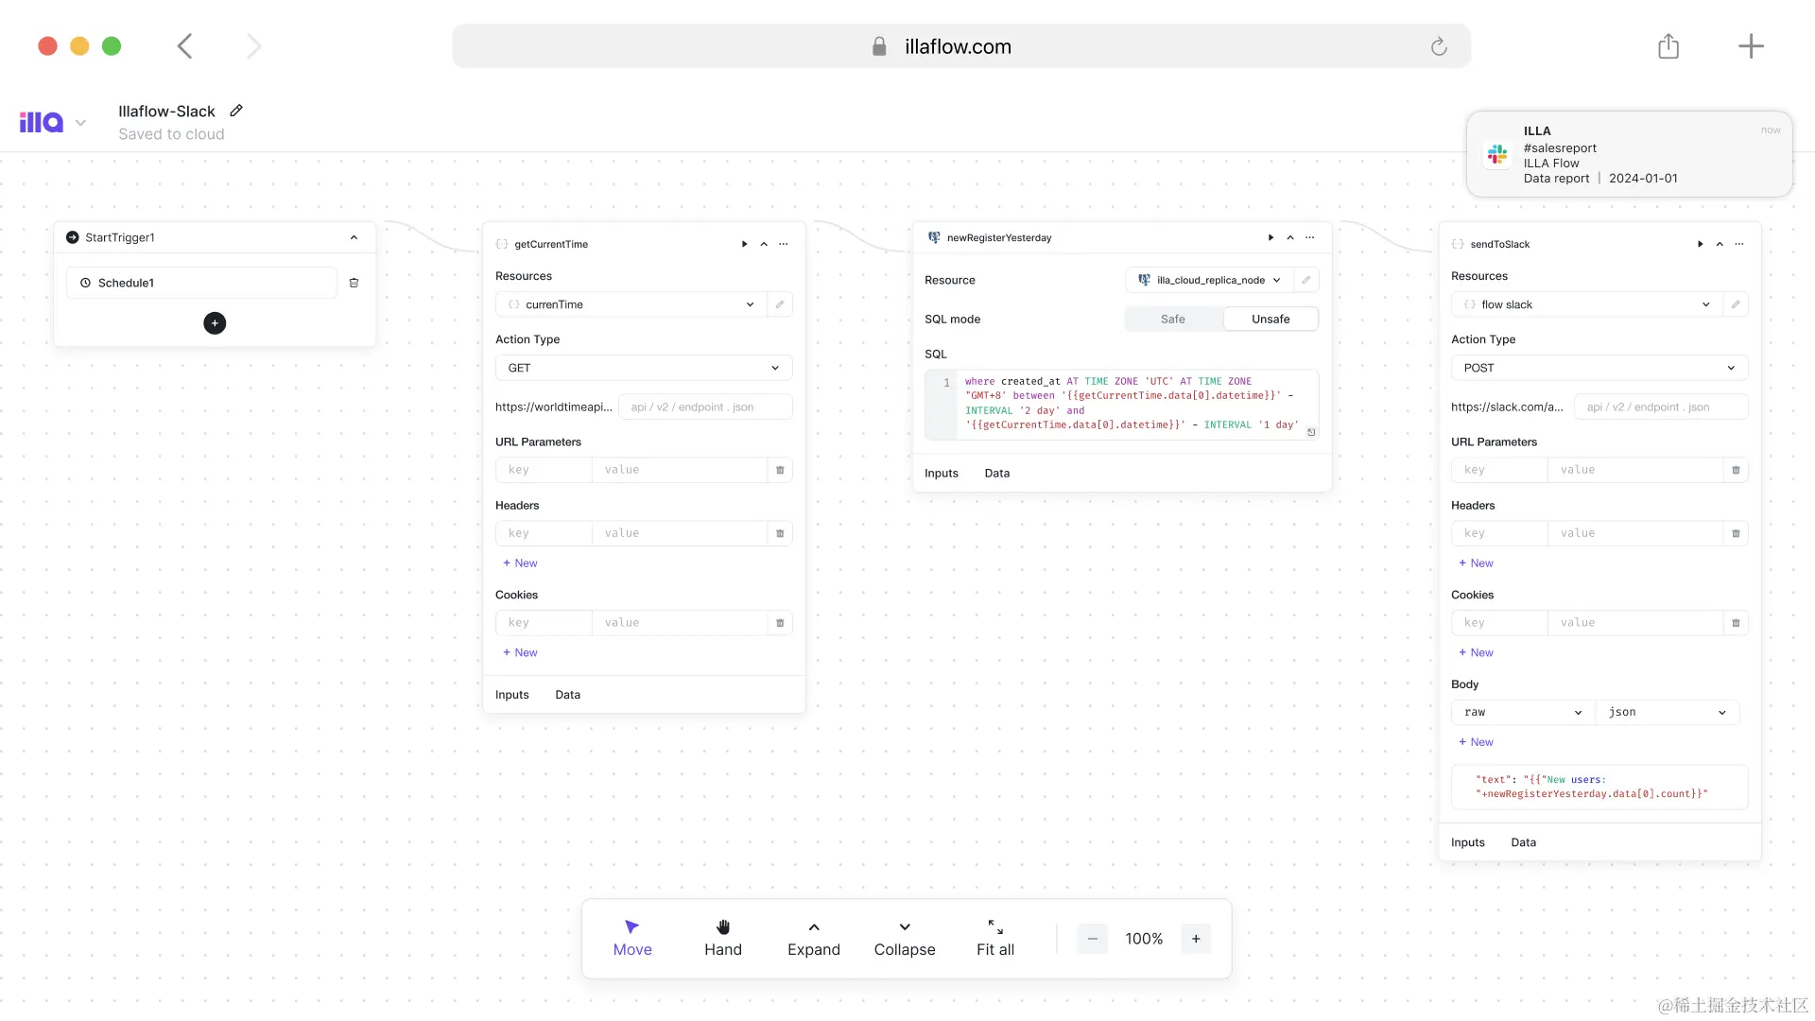Viewport: 1815px width, 1021px height.
Task: Open the Inputs tab of sendToSlack
Action: (1468, 841)
